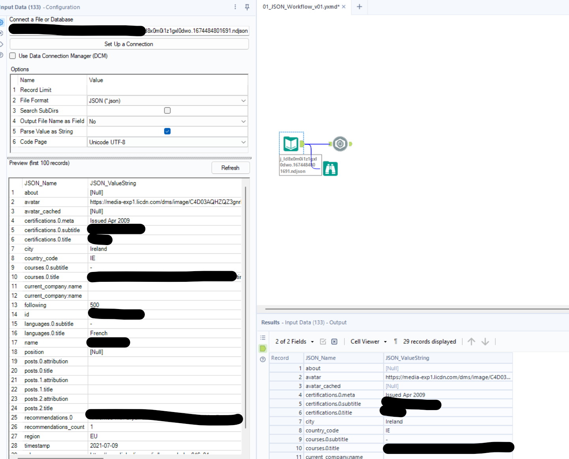This screenshot has height=459, width=569.
Task: Click the Preview table vertical scrollbar
Action: 245,308
